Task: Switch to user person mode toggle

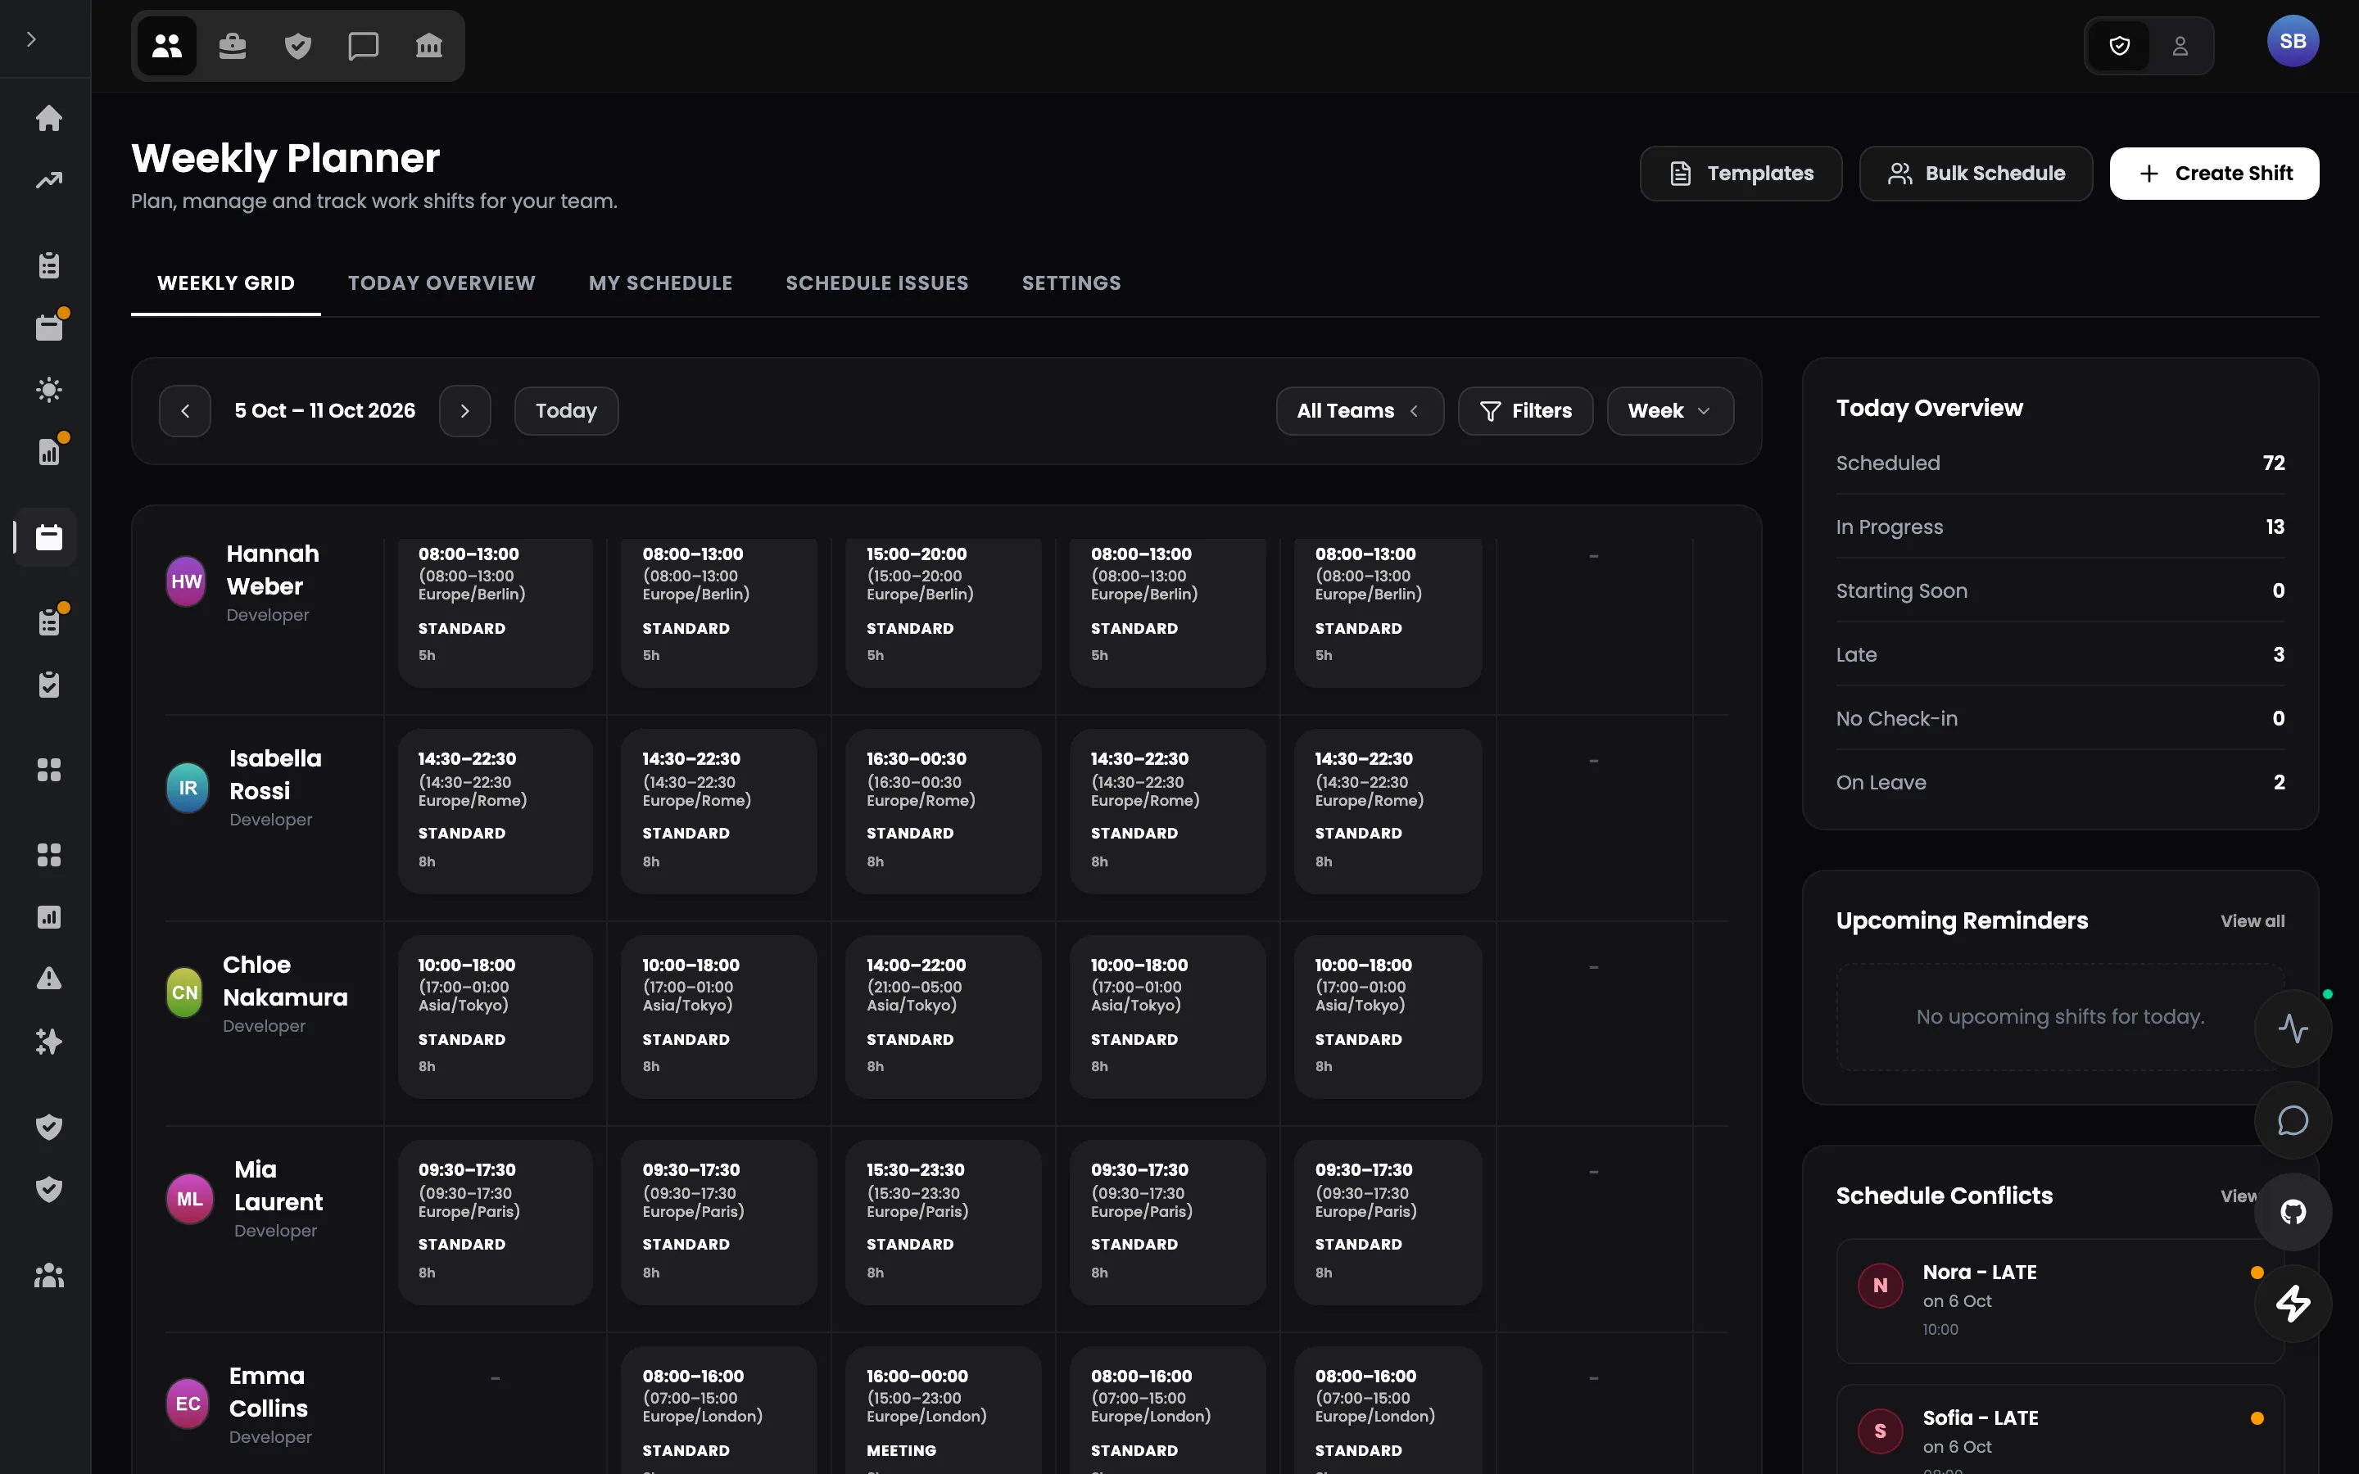Action: click(x=2180, y=46)
